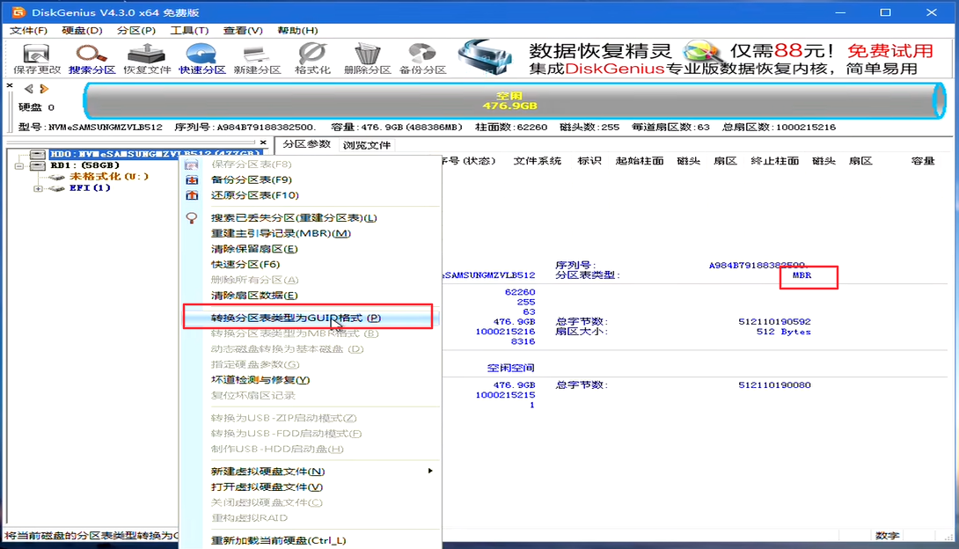
Task: Click the 删除分区 trash icon
Action: pyautogui.click(x=367, y=59)
